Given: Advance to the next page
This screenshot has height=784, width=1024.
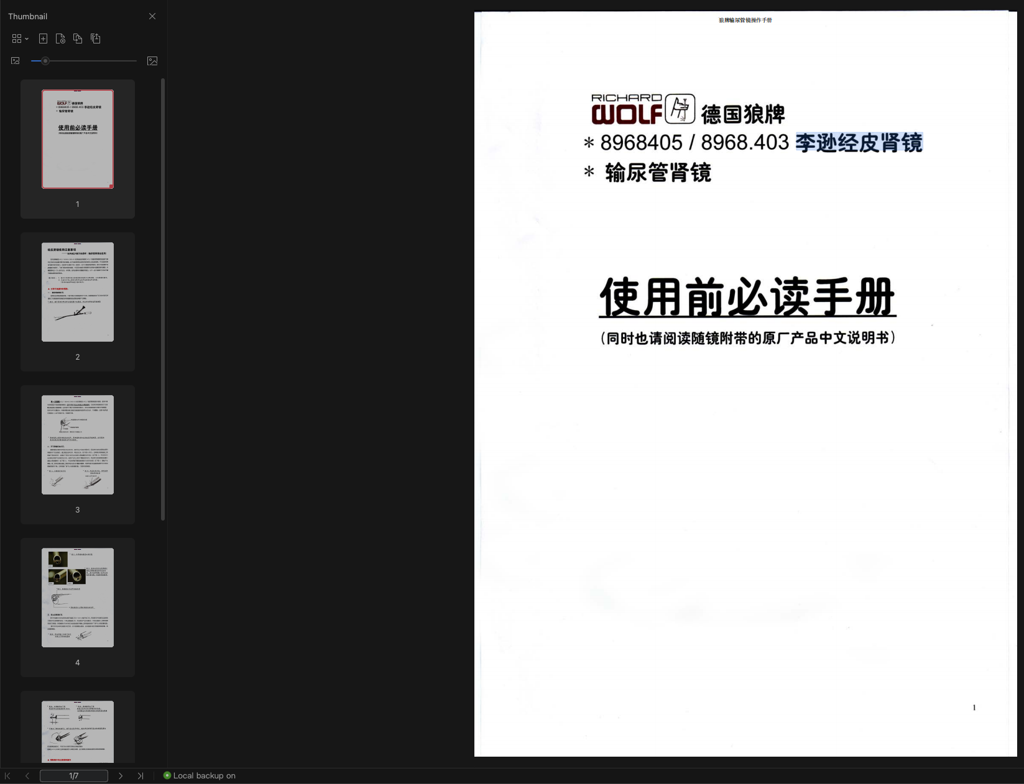Looking at the screenshot, I should pyautogui.click(x=121, y=775).
